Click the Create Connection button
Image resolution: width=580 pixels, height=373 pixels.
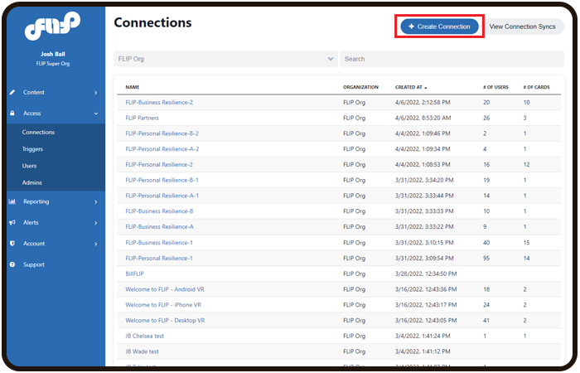pos(439,27)
